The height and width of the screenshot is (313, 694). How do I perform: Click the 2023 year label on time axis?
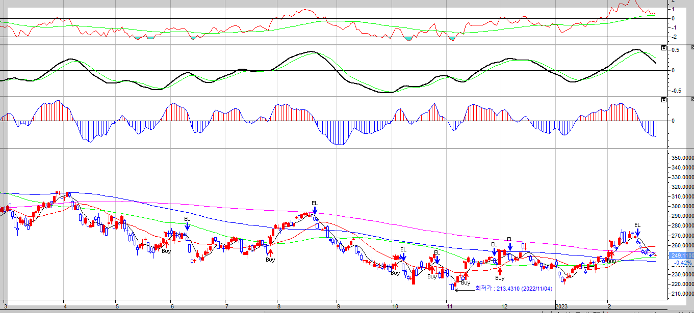pyautogui.click(x=561, y=306)
